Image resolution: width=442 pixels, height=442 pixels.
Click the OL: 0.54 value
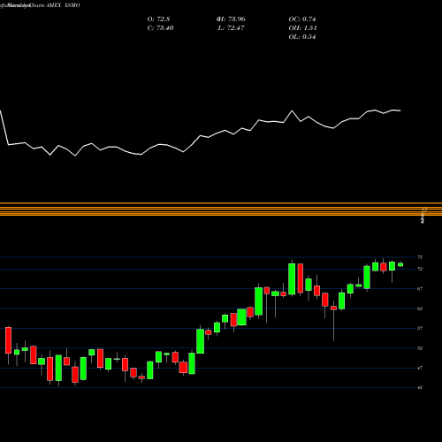click(x=302, y=37)
